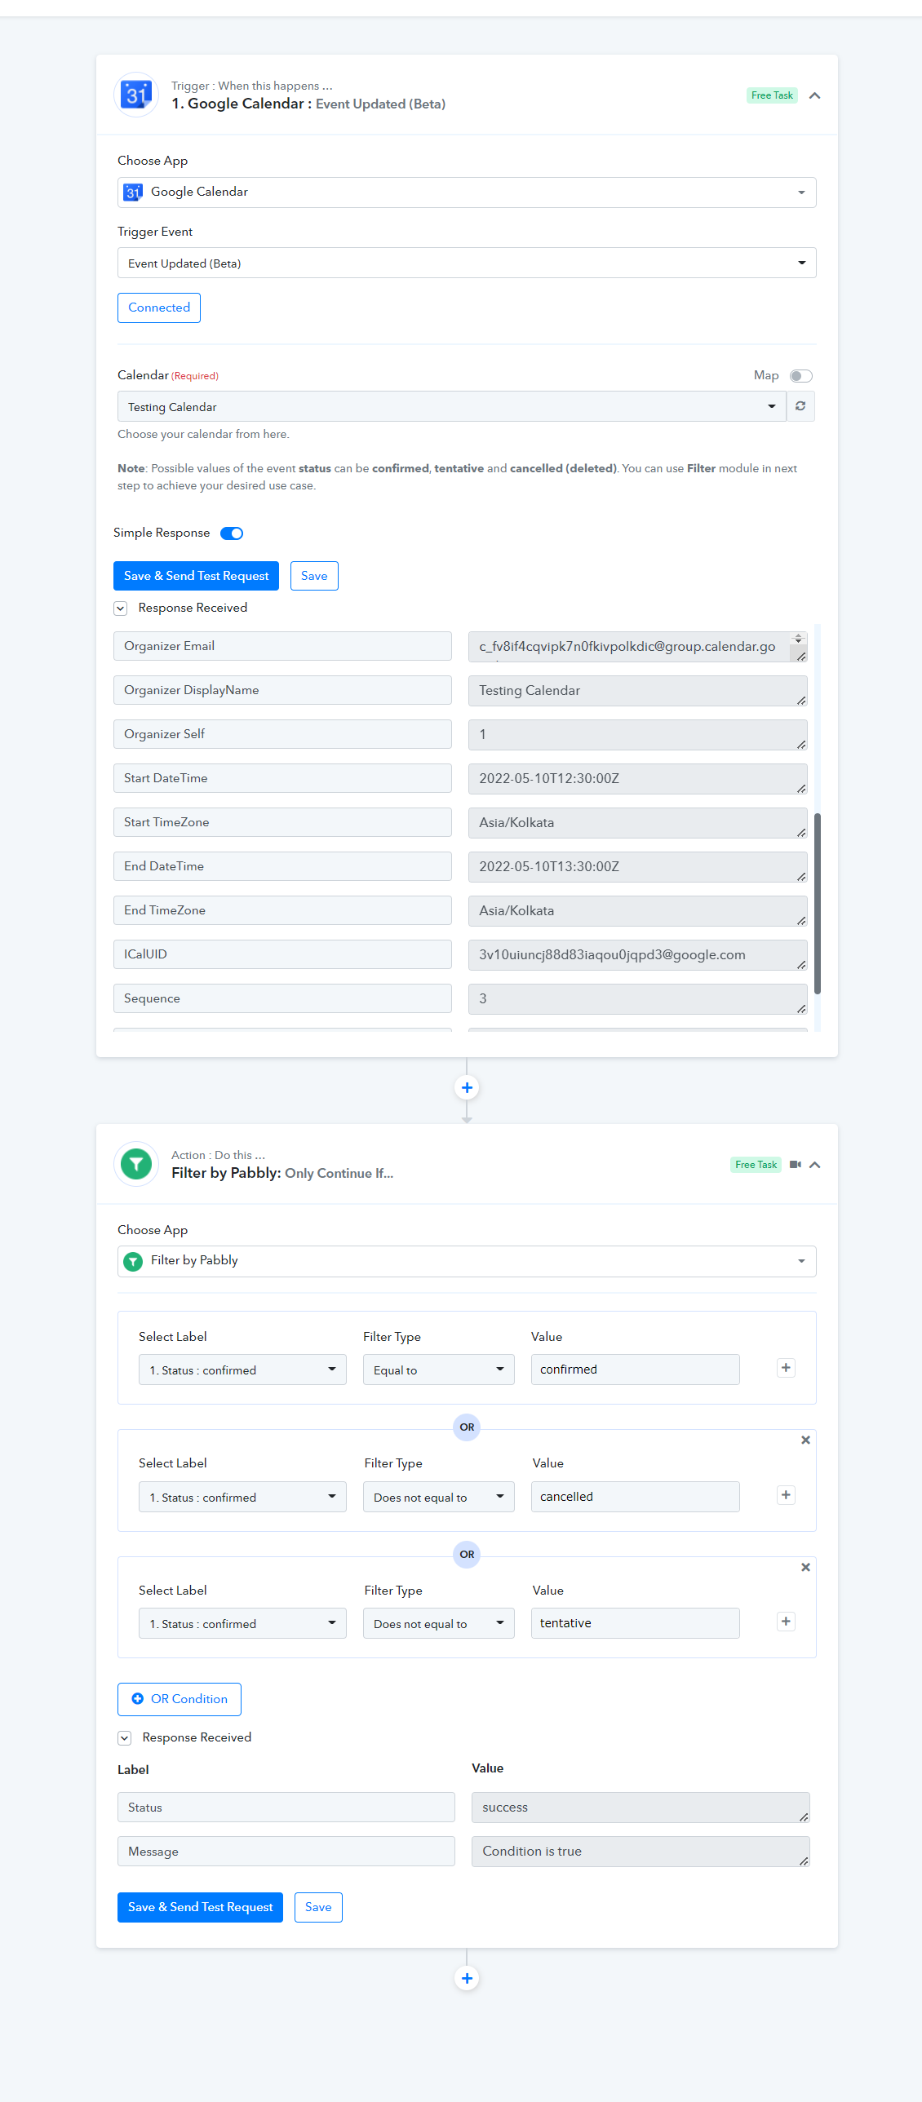Screen dimensions: 922x2102
Task: Open Select Label dropdown in tentative row
Action: point(242,1623)
